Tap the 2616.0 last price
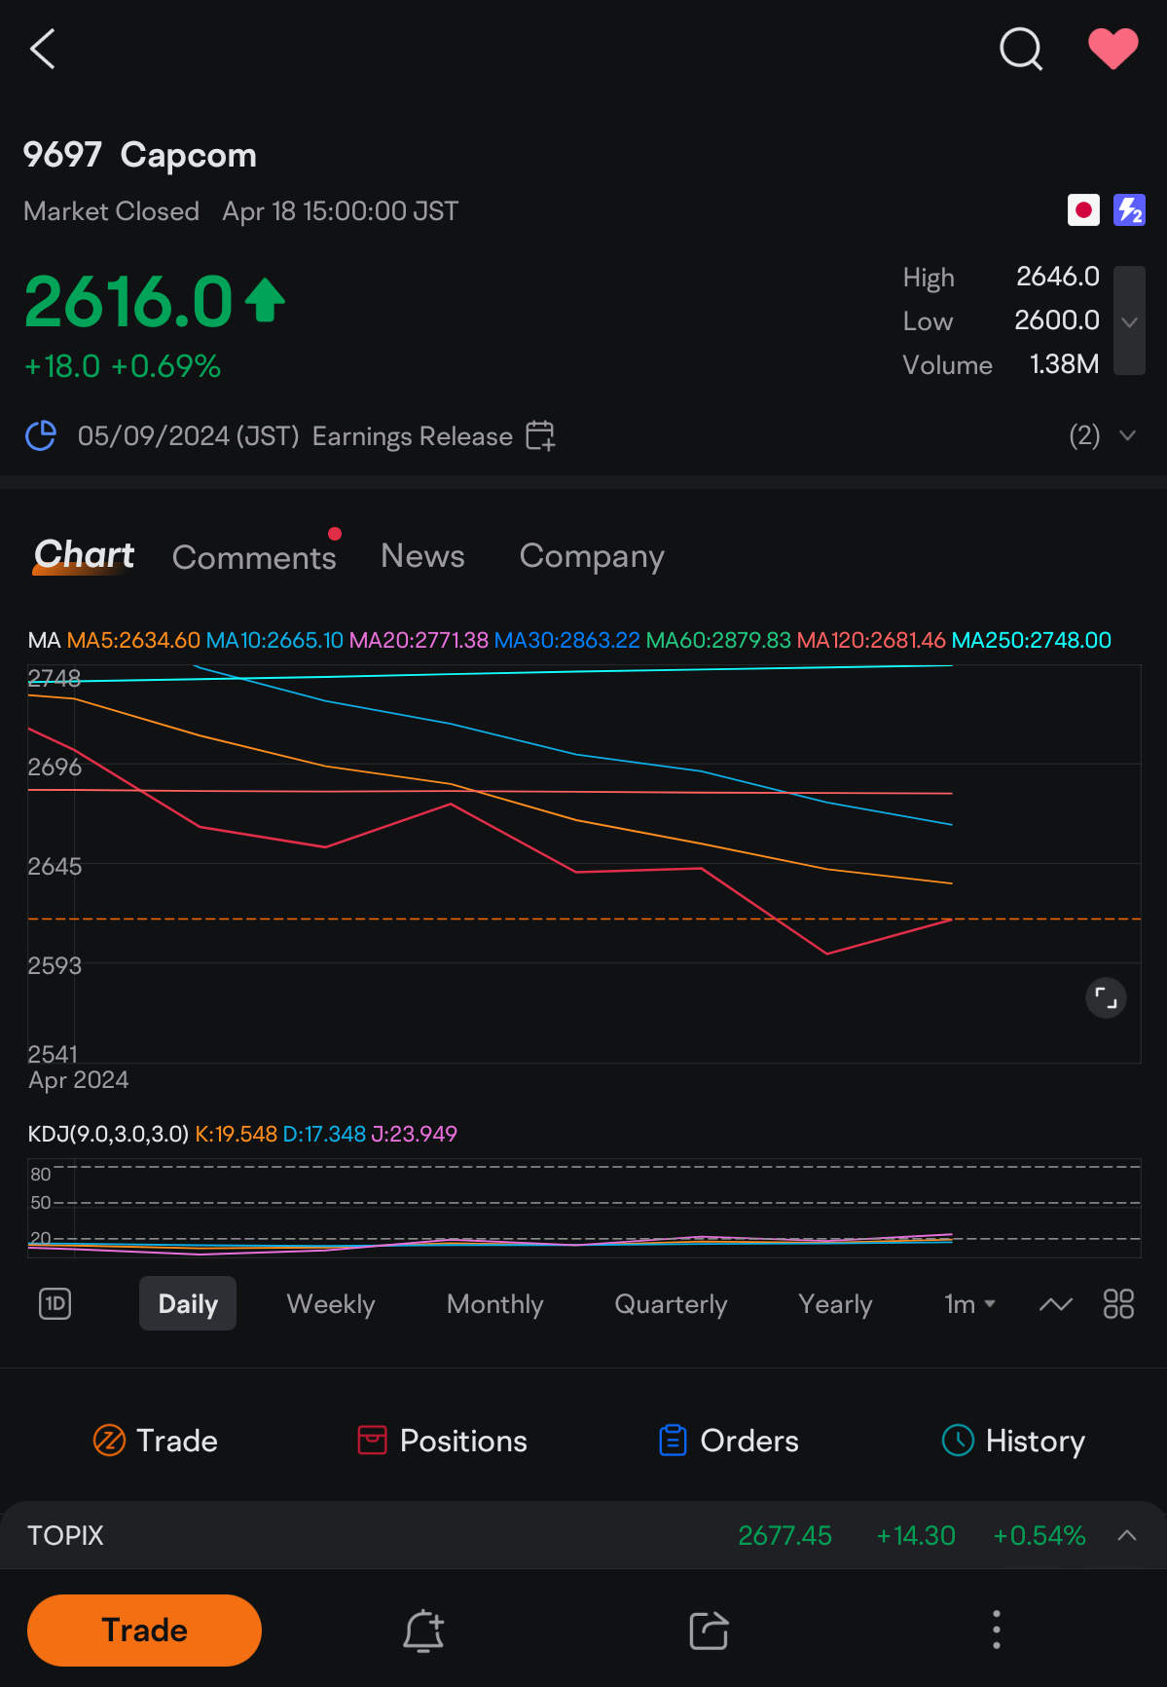 (x=128, y=301)
